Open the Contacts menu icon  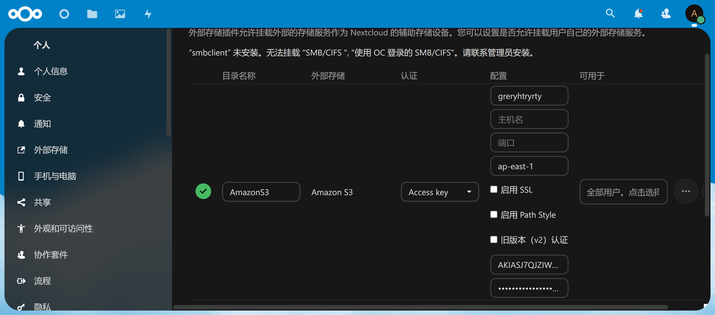point(666,13)
